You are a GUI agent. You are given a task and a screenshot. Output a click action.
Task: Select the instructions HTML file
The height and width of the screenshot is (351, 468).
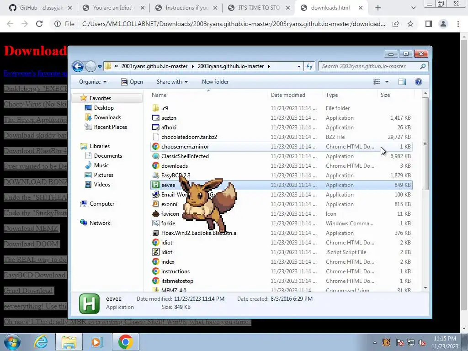(x=175, y=271)
